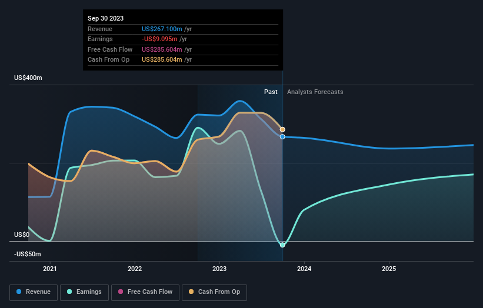
Task: Click the 2024 x-axis label
Action: tap(304, 269)
